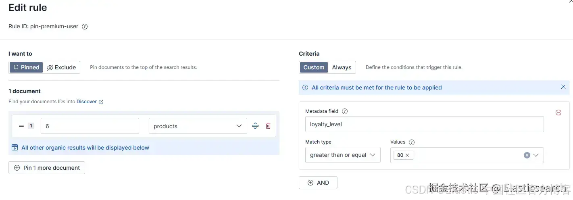The height and width of the screenshot is (200, 573).
Task: Open the Discover link
Action: [87, 102]
